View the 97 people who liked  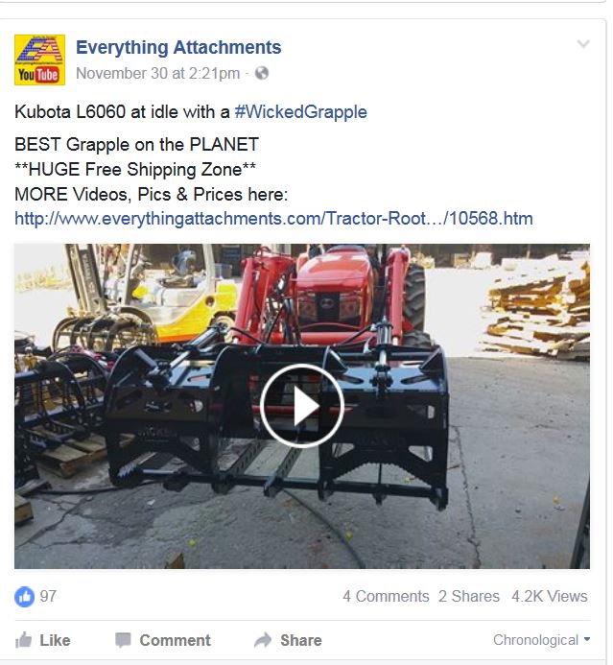point(48,596)
